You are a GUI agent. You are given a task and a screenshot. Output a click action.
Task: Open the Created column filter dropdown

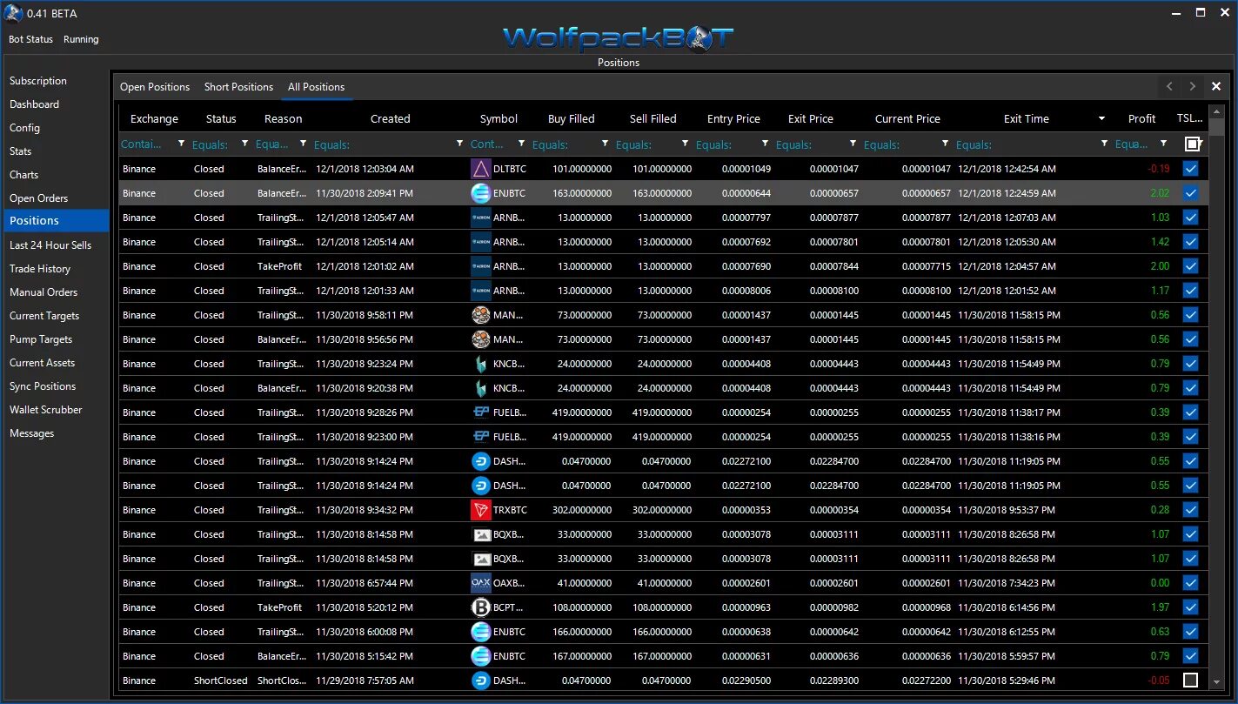[x=459, y=144]
